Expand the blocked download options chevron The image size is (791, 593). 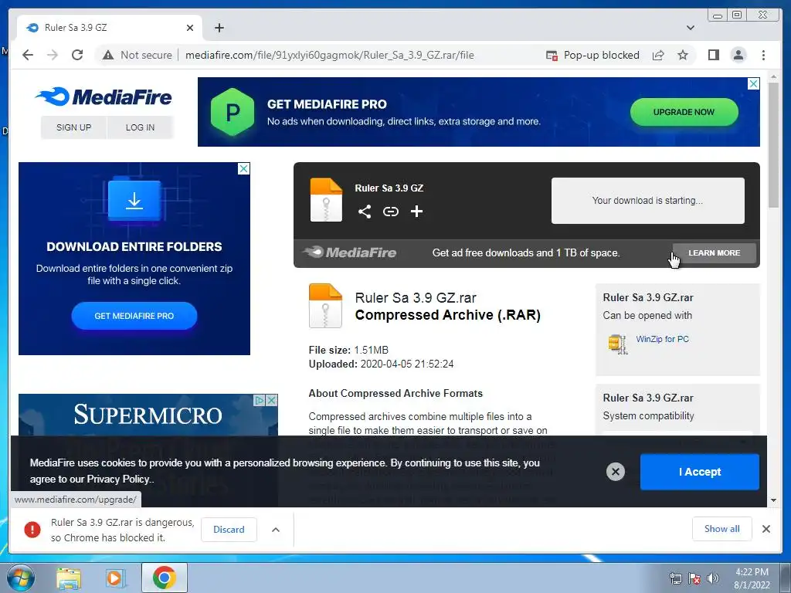tap(276, 530)
